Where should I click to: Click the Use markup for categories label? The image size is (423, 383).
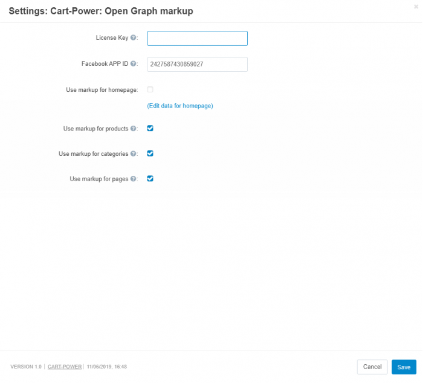click(93, 153)
